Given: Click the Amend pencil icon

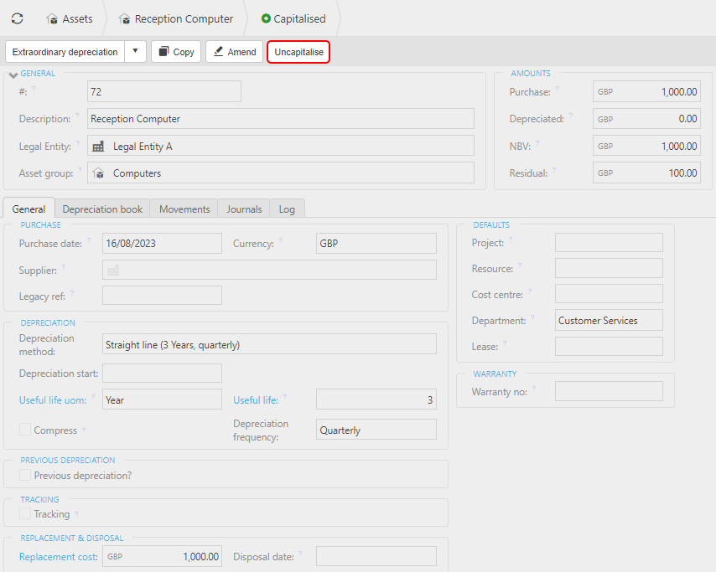Looking at the screenshot, I should click(219, 52).
